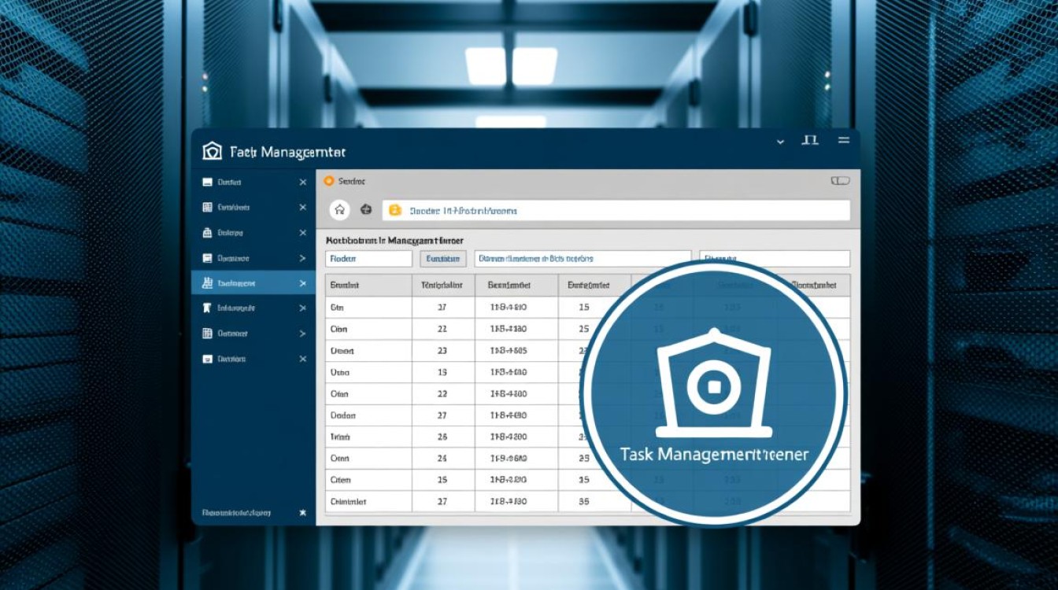Close the first sidebar item with its X
1058x590 pixels.
[x=302, y=183]
